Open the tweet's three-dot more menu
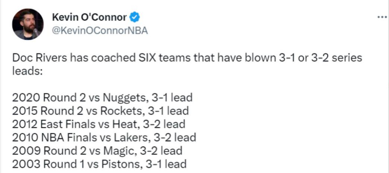 point(382,17)
